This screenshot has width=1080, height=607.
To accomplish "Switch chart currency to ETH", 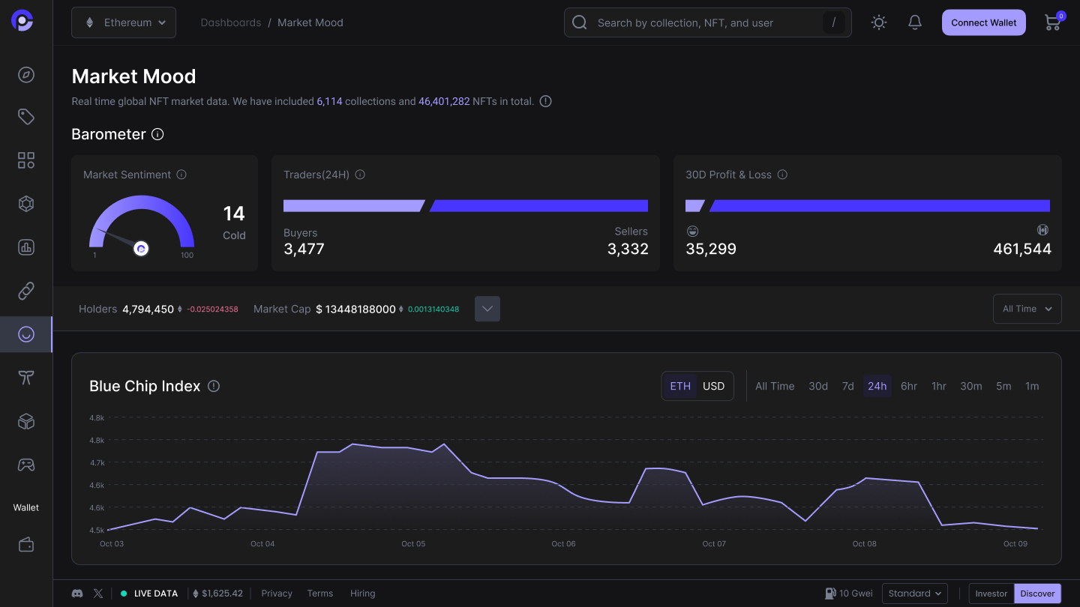I will click(680, 386).
